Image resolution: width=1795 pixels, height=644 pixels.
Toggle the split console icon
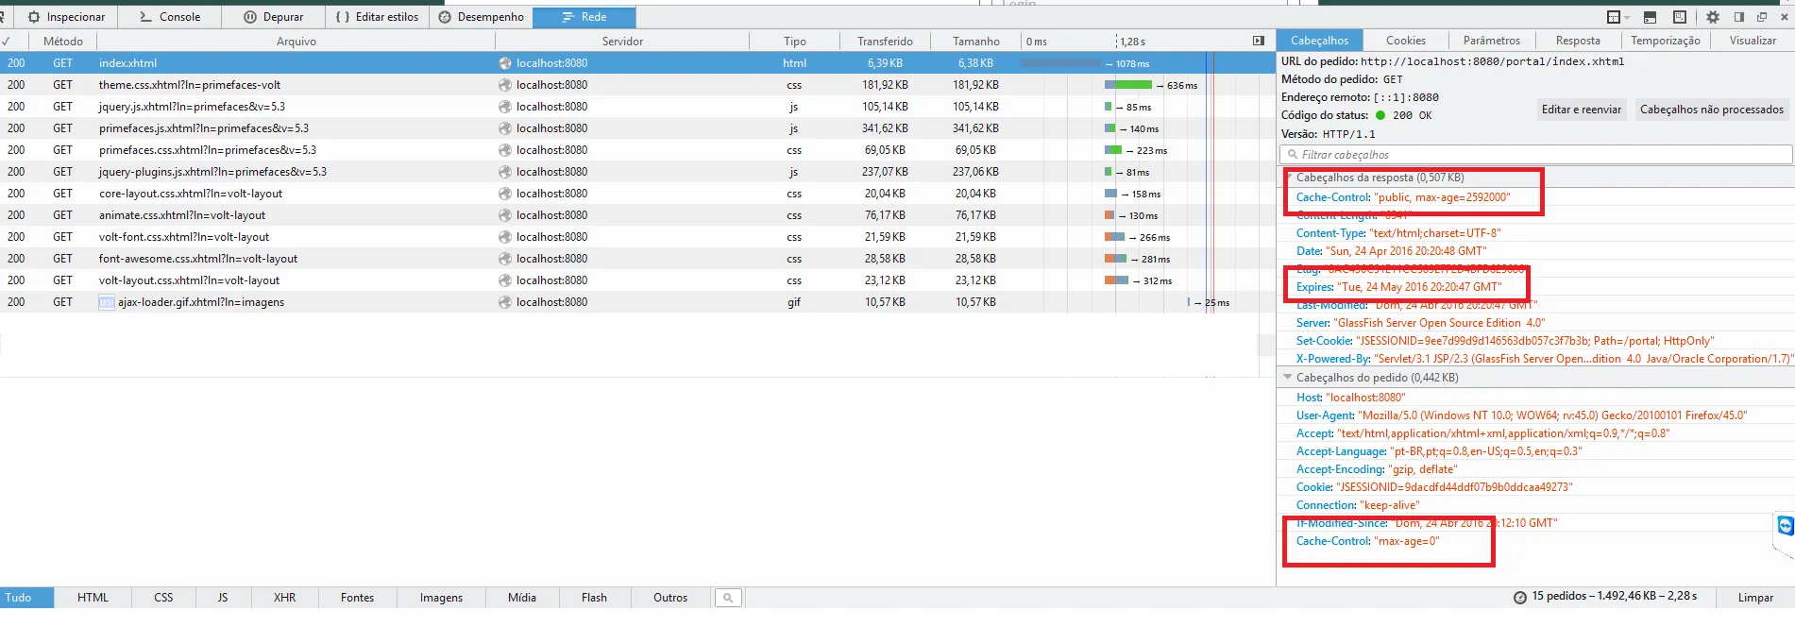[x=1650, y=17]
